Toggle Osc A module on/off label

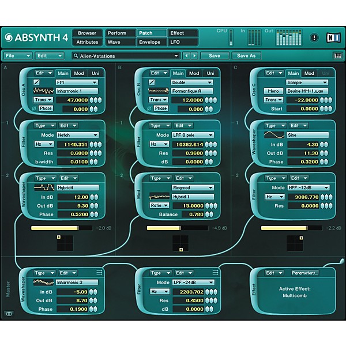coord(24,90)
